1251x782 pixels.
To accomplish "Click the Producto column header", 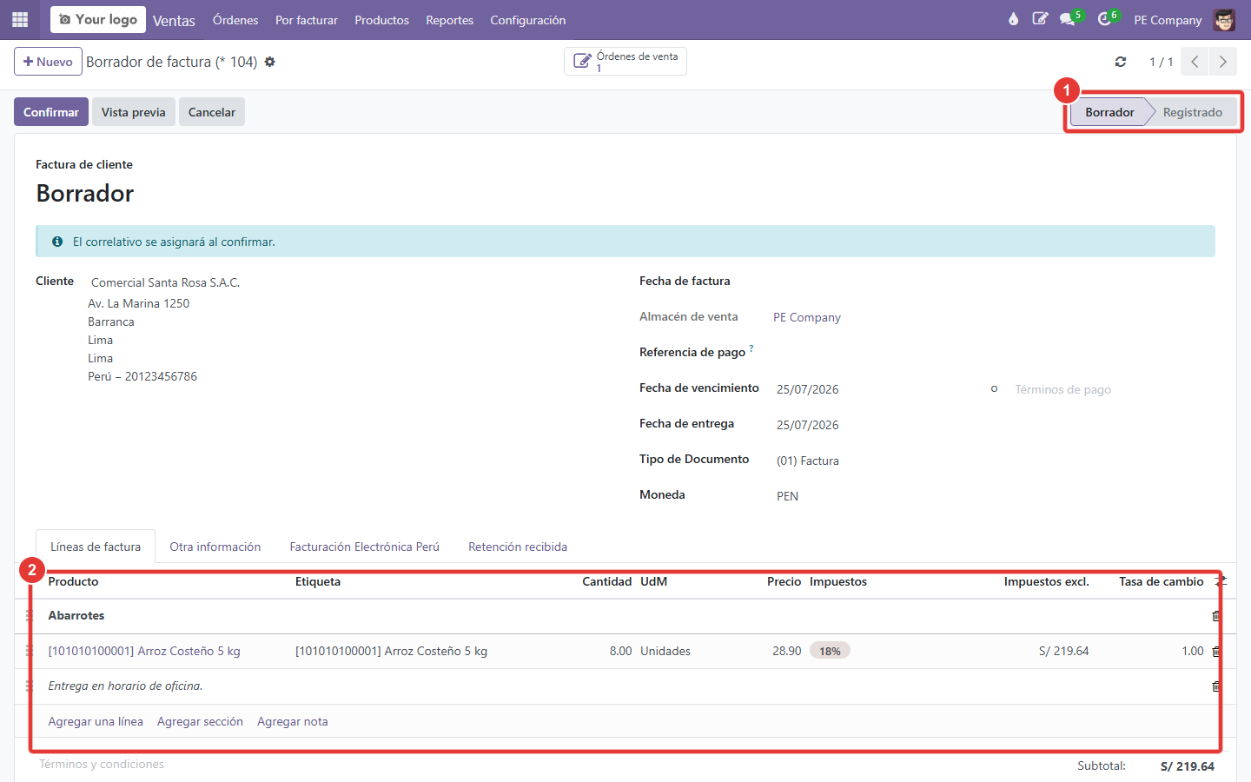I will tap(73, 581).
